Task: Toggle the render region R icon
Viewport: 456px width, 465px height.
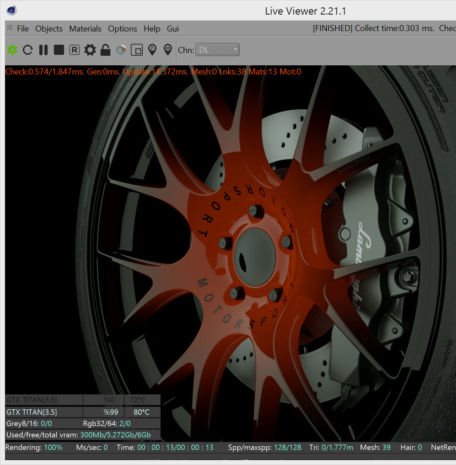Action: click(x=75, y=50)
